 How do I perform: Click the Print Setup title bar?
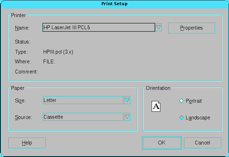114,4
